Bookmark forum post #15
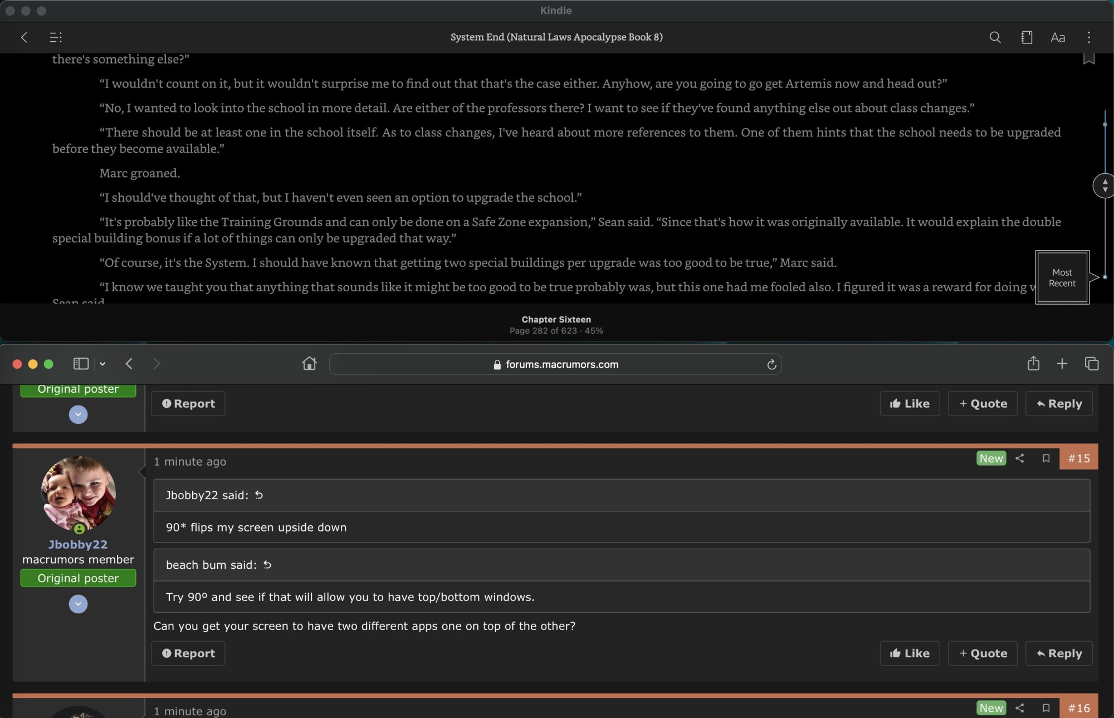 pos(1046,458)
